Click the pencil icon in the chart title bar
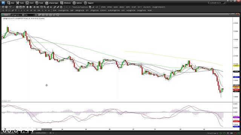The width and height of the screenshot is (241, 135). click(40, 15)
